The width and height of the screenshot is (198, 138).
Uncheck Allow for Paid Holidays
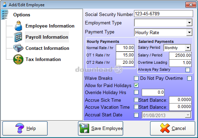point(136,85)
